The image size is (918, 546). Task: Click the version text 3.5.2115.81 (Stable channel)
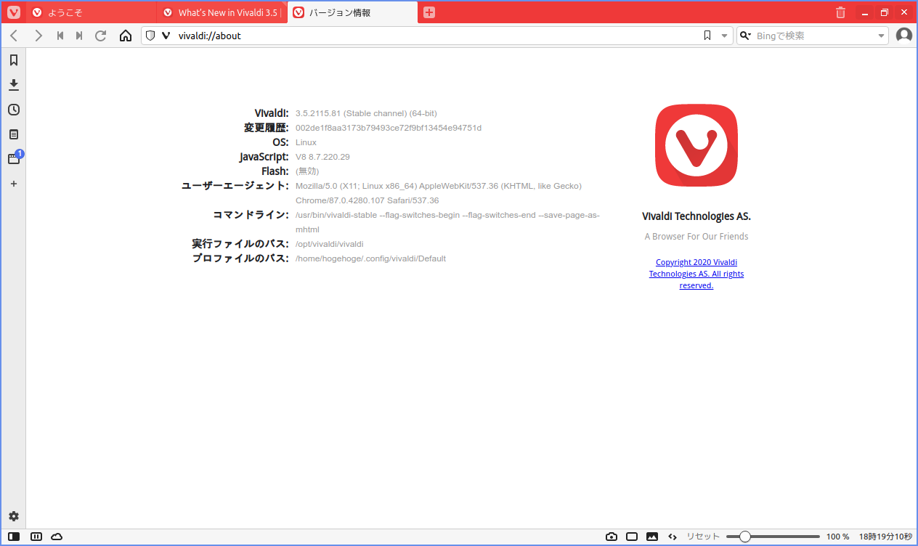point(366,113)
